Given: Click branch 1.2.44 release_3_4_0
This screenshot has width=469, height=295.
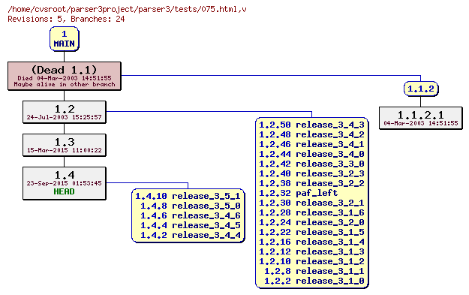Looking at the screenshot, I should (x=311, y=154).
